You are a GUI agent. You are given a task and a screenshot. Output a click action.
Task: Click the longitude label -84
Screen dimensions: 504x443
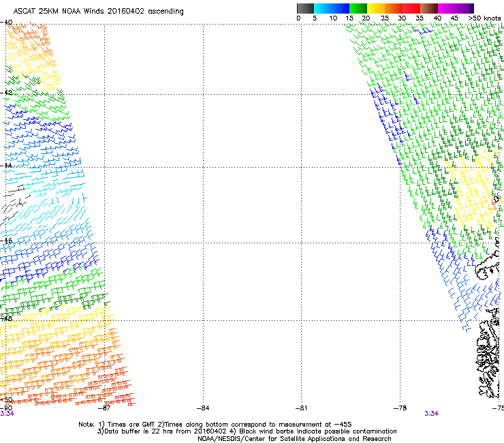point(203,408)
